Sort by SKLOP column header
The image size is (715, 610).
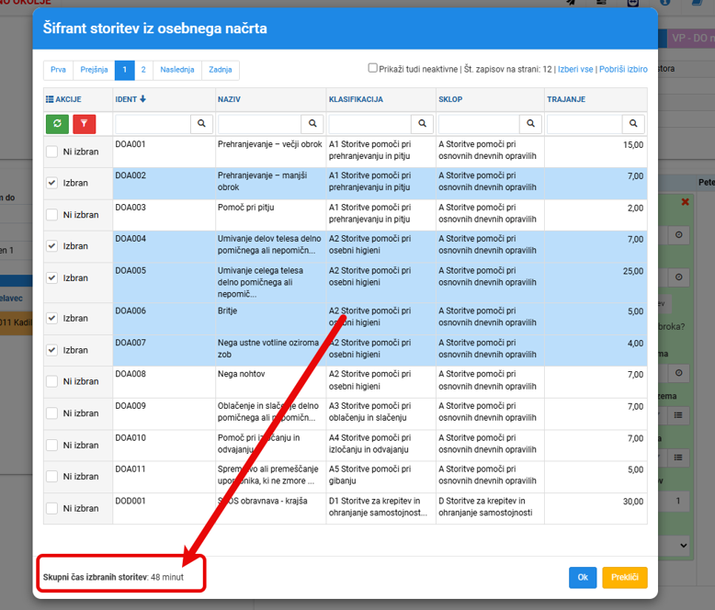450,99
